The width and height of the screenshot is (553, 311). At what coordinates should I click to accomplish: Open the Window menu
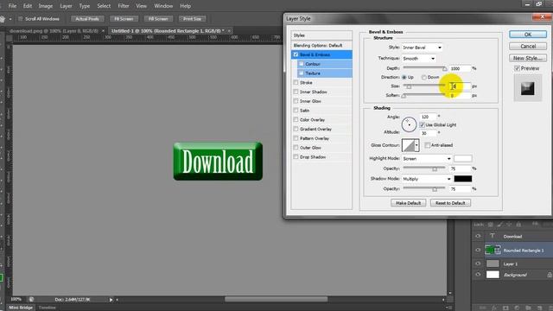tap(163, 6)
